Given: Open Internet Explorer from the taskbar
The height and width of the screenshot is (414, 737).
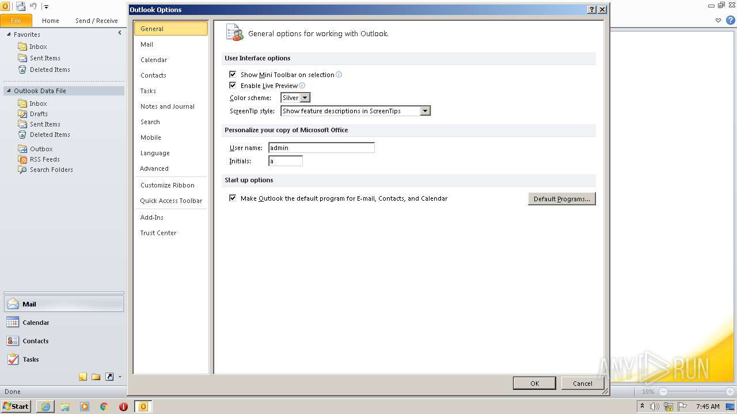Looking at the screenshot, I should pos(45,407).
